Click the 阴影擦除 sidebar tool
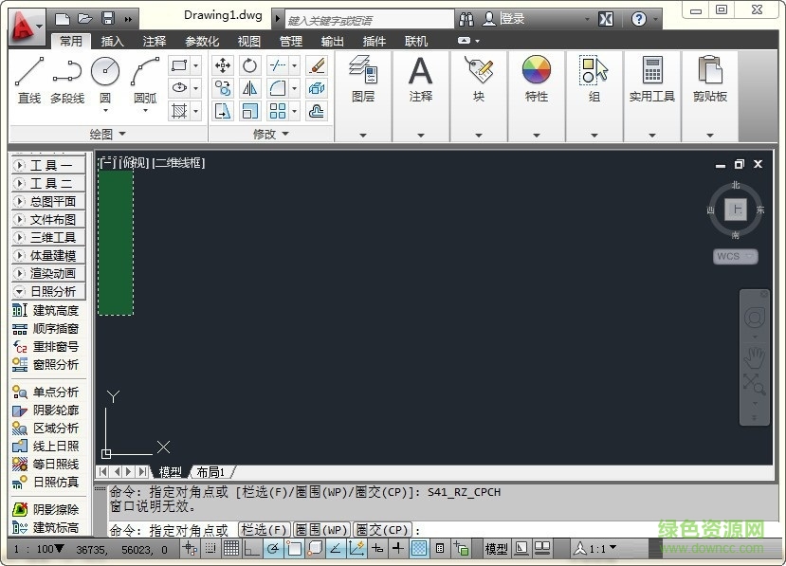The height and width of the screenshot is (566, 786). coord(46,509)
